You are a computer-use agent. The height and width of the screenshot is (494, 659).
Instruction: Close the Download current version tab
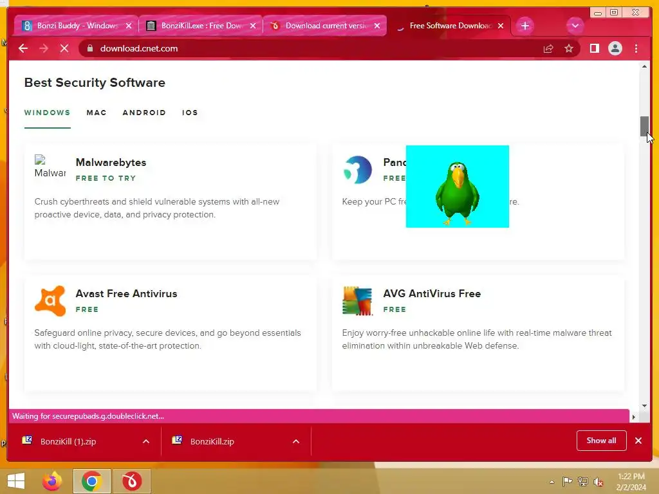(377, 26)
